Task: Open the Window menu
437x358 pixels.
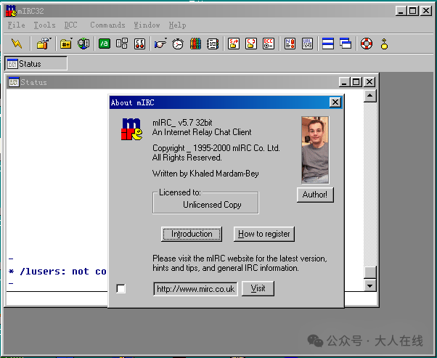Action: tap(147, 25)
